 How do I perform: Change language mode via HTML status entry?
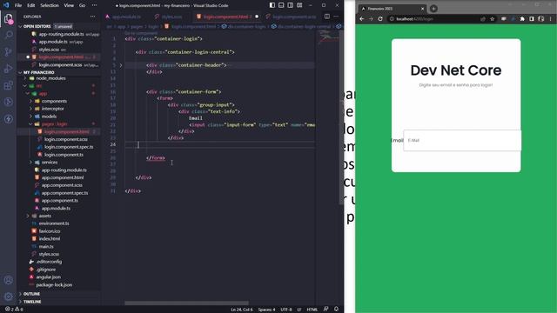point(312,310)
